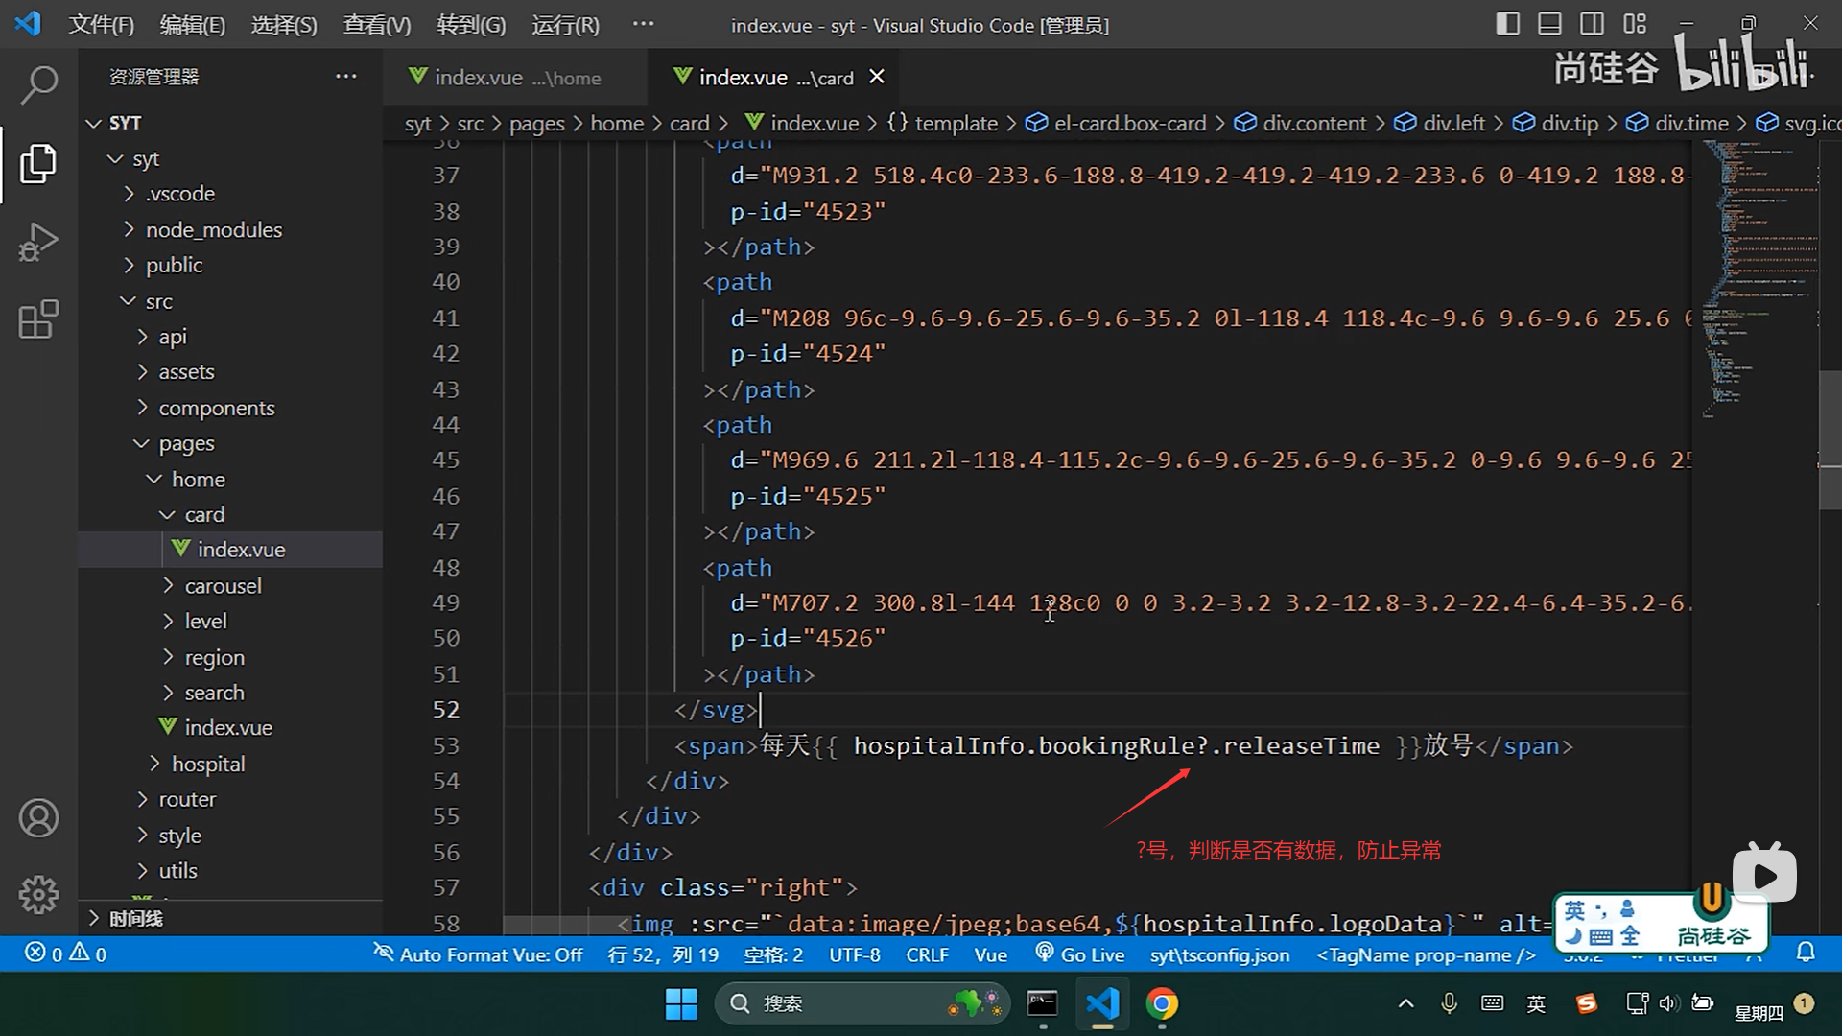
Task: Expand the node_modules folder
Action: tap(213, 229)
